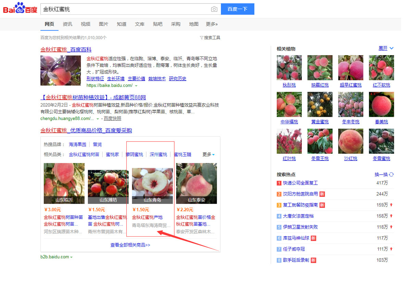Viewport: 411px width, 289px height.
Task: Expand the 更多 categories dropdown
Action: (x=209, y=154)
